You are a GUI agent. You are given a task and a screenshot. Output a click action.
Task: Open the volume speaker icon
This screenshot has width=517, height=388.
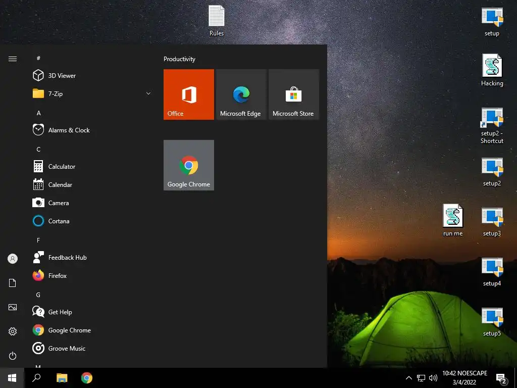pyautogui.click(x=433, y=378)
